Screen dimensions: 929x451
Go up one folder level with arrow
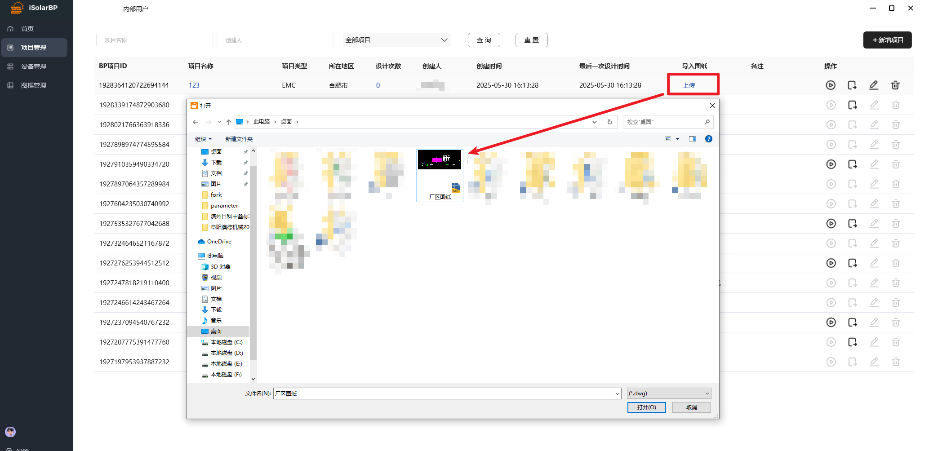[229, 122]
